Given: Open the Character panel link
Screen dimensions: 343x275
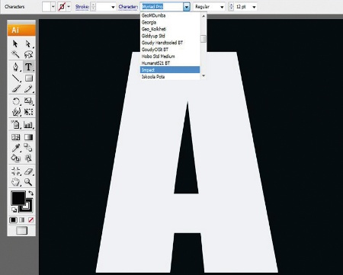Looking at the screenshot, I should (x=128, y=7).
